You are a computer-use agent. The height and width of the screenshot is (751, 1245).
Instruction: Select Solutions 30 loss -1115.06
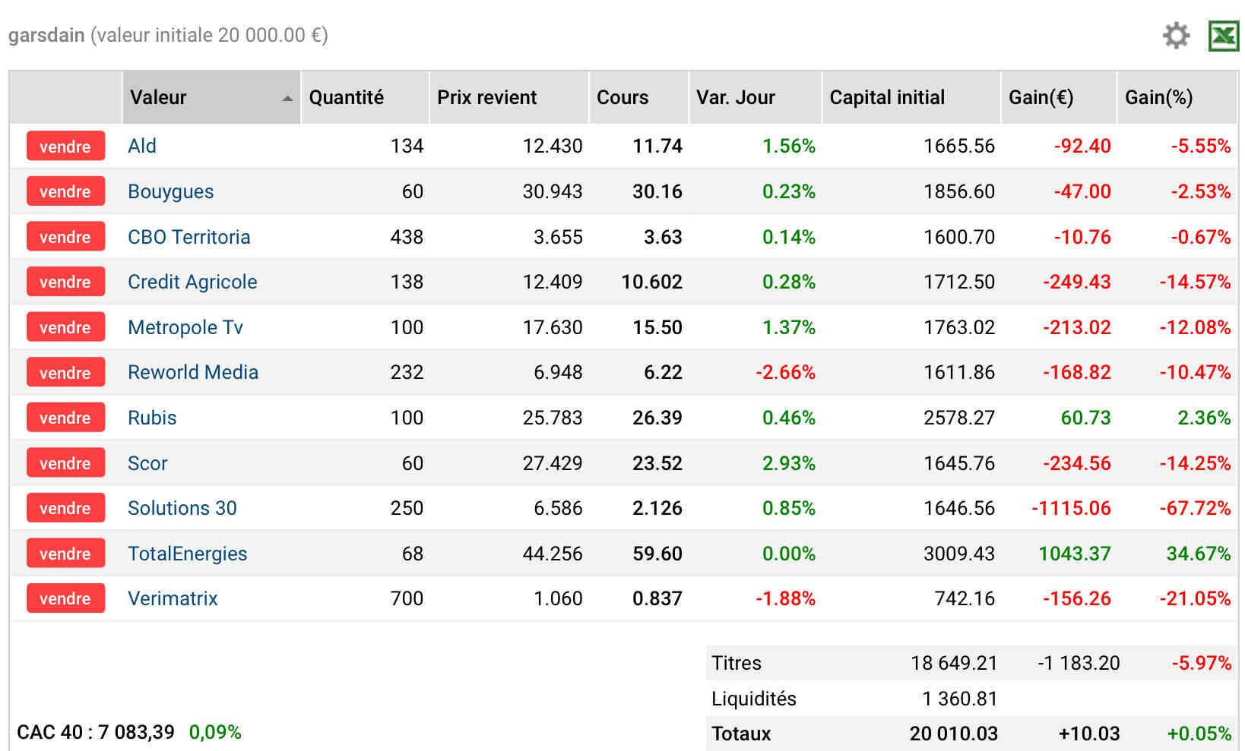pyautogui.click(x=1071, y=508)
